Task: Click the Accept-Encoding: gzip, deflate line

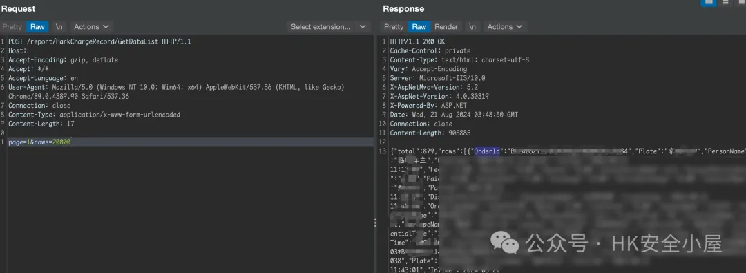Action: (x=63, y=60)
